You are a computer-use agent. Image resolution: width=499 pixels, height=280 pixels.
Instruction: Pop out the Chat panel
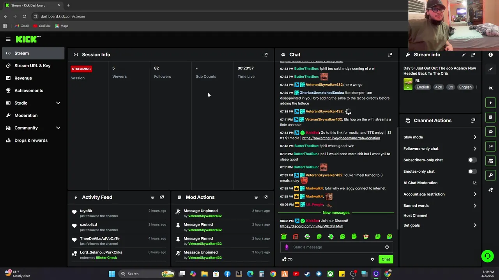390,55
